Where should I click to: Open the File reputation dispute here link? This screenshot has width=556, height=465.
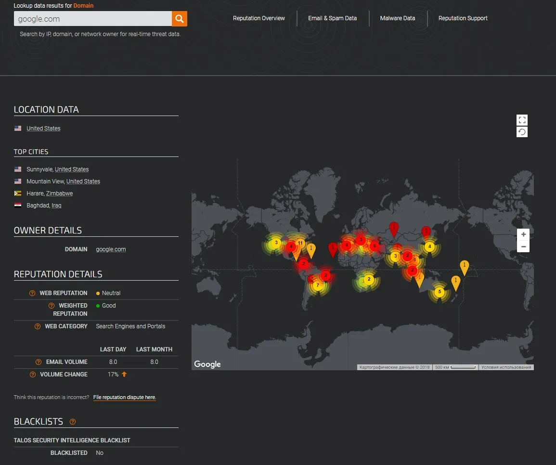(124, 398)
